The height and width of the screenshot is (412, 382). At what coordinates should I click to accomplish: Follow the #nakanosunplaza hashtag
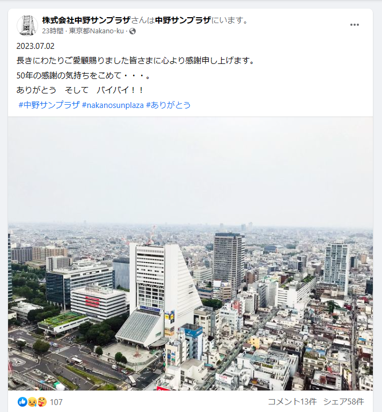[x=113, y=105]
